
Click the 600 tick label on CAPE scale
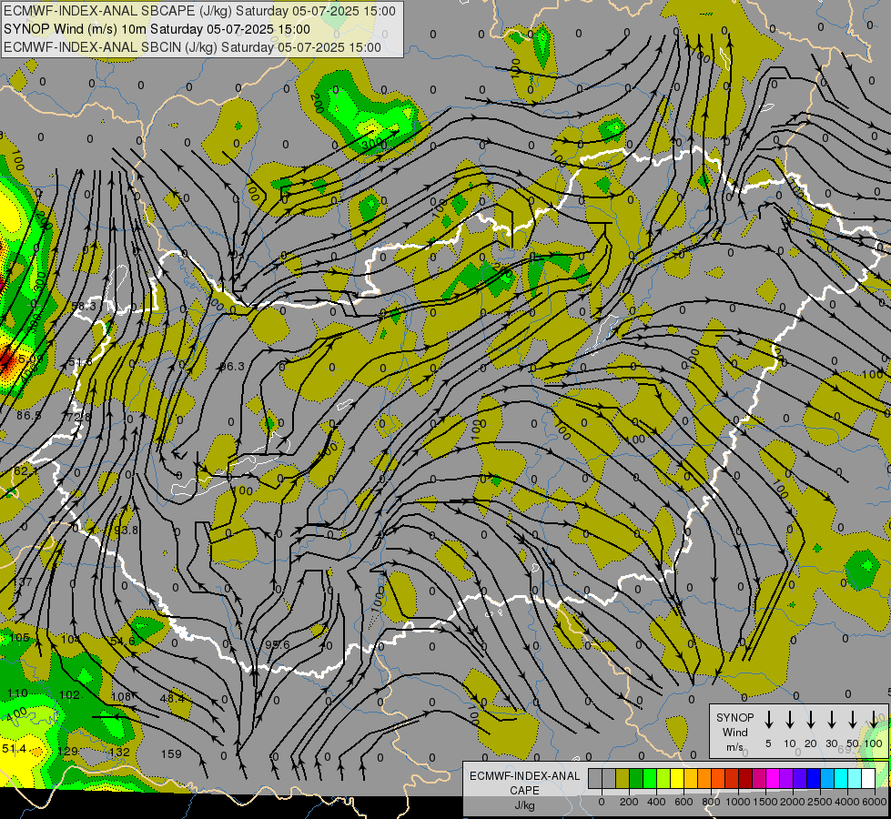(x=683, y=802)
